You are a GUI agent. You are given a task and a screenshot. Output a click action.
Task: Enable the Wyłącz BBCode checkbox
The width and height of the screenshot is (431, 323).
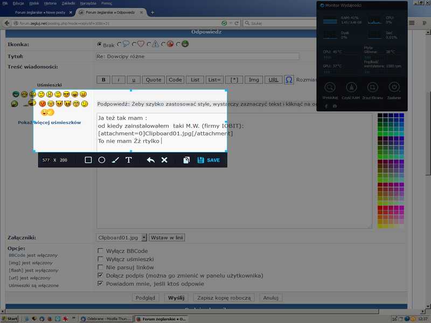[x=100, y=251]
